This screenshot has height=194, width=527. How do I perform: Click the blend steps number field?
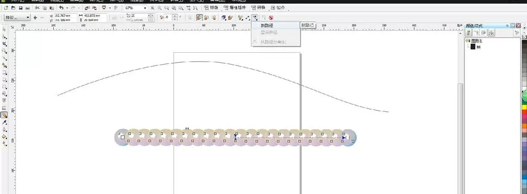pos(139,15)
